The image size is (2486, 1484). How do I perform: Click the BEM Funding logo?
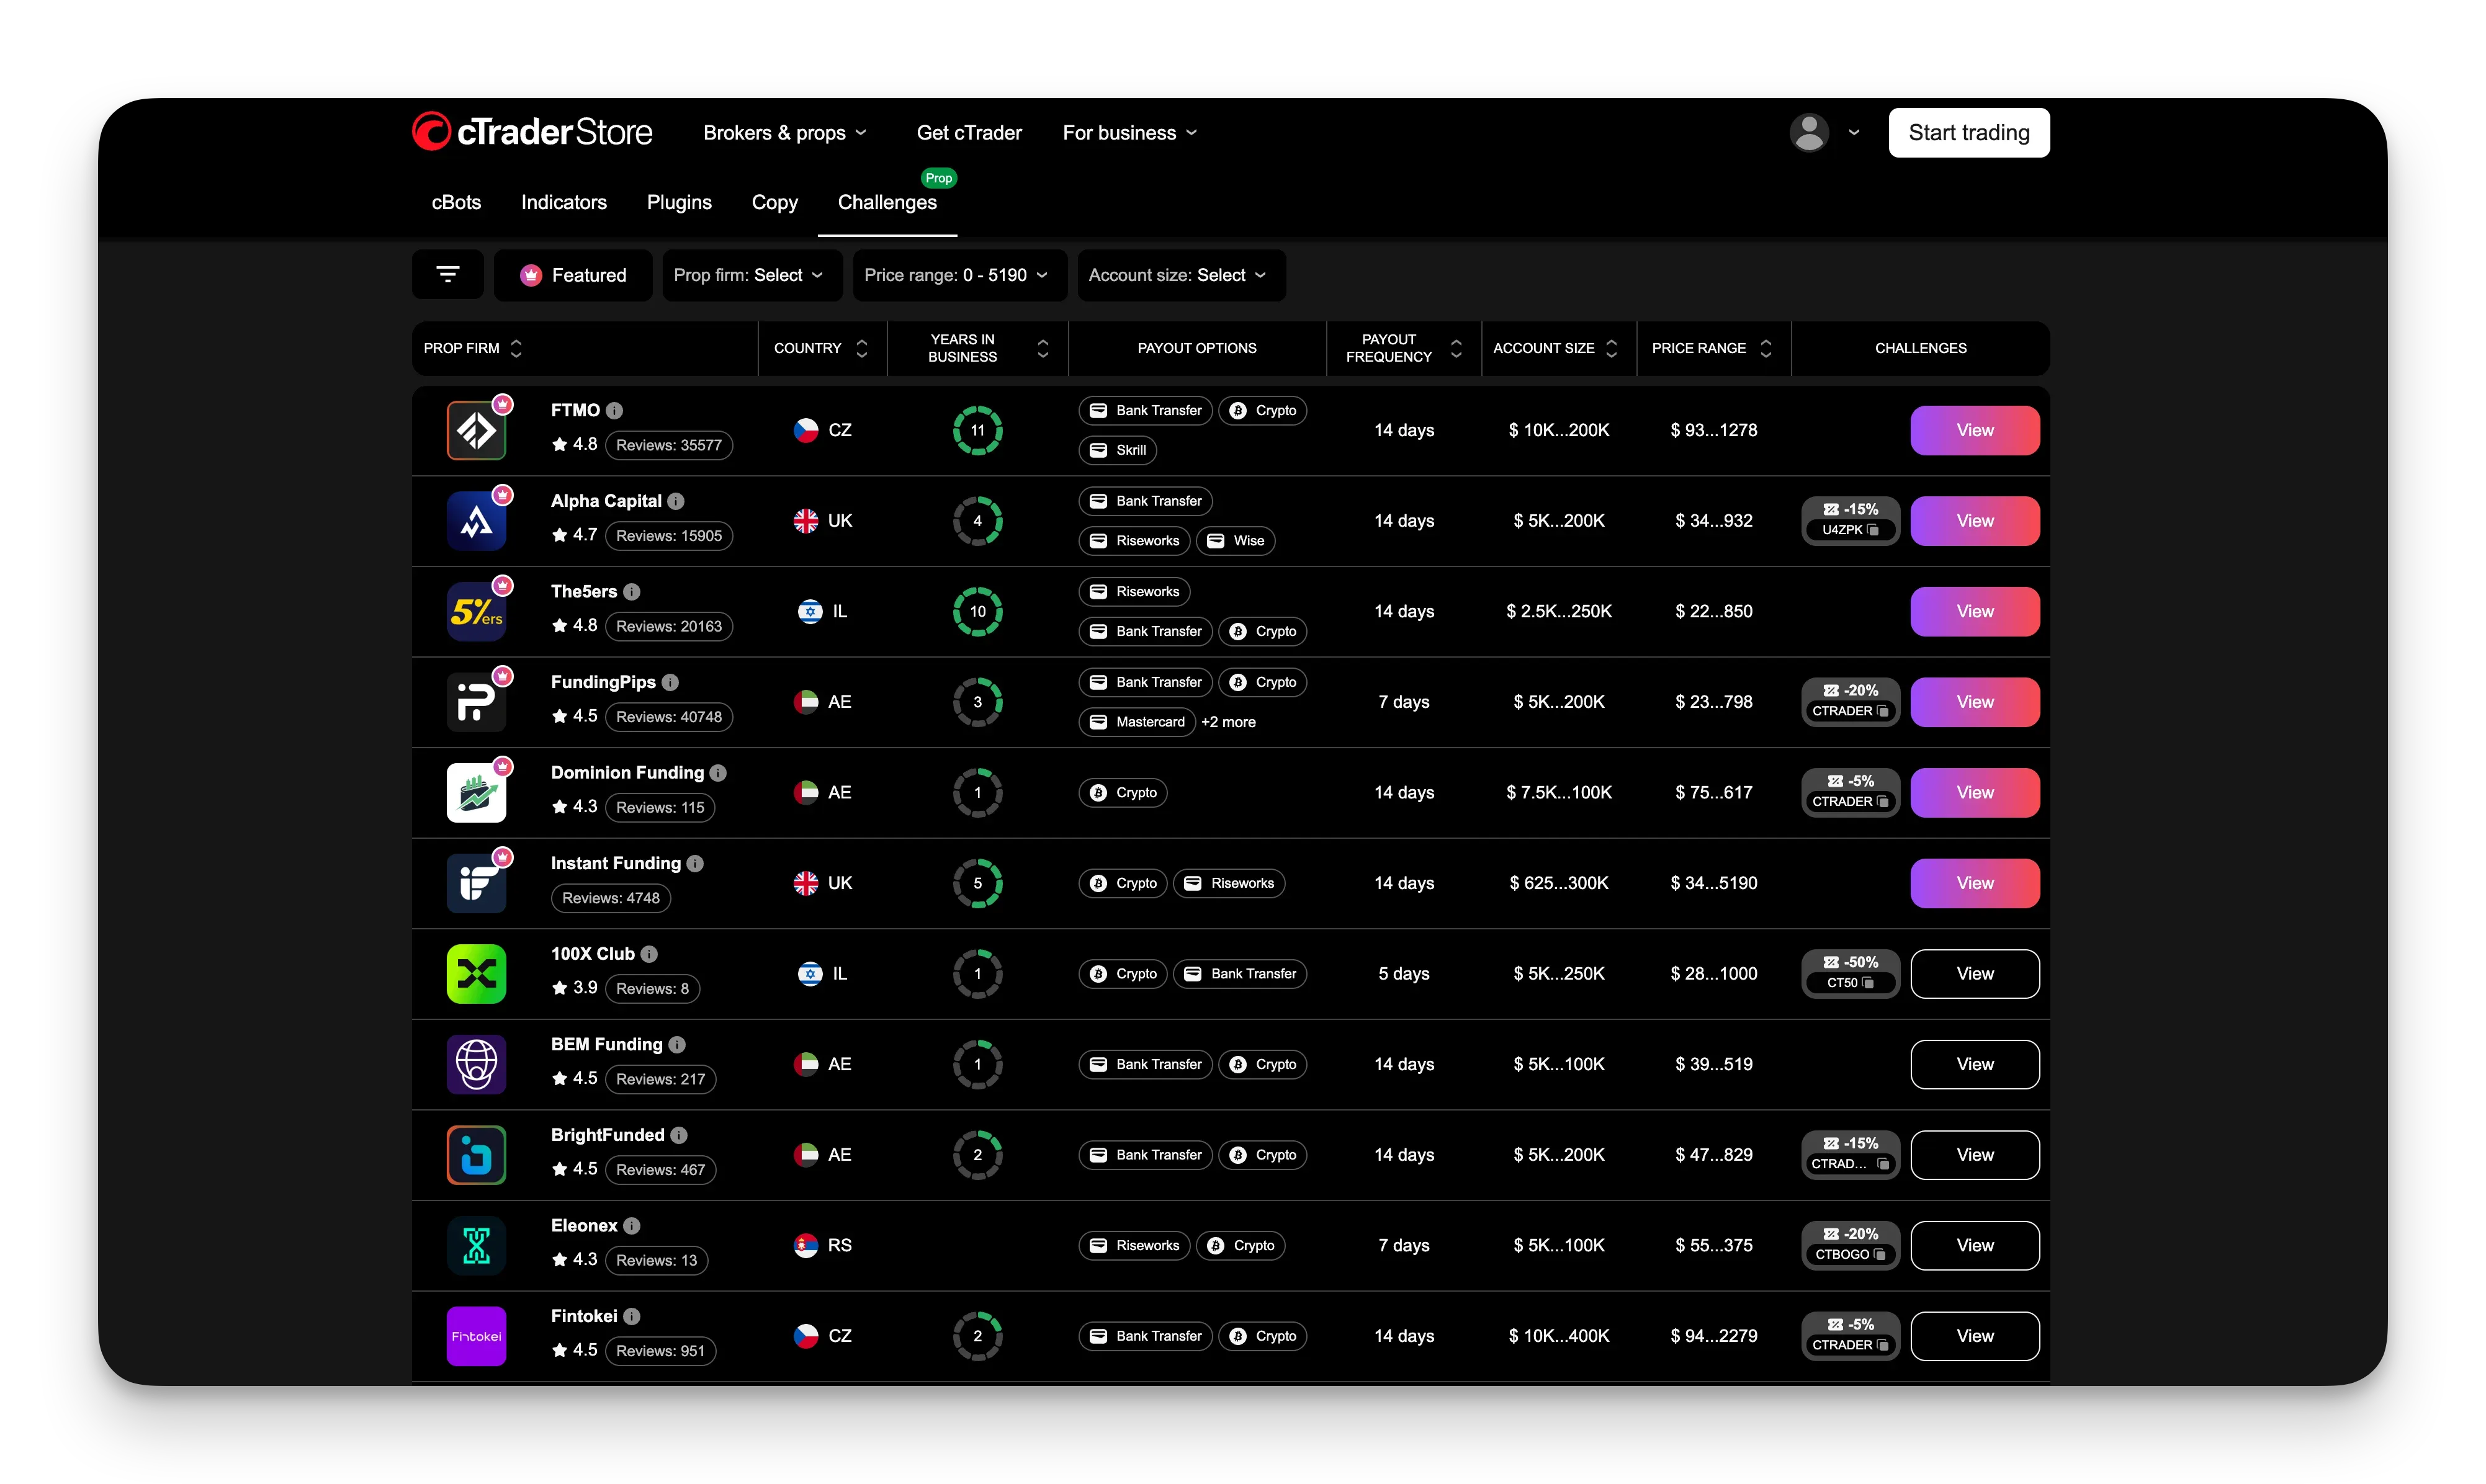tap(476, 1064)
